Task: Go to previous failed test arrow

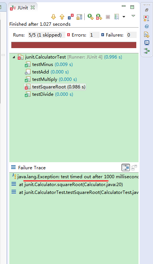Action: pos(62,17)
